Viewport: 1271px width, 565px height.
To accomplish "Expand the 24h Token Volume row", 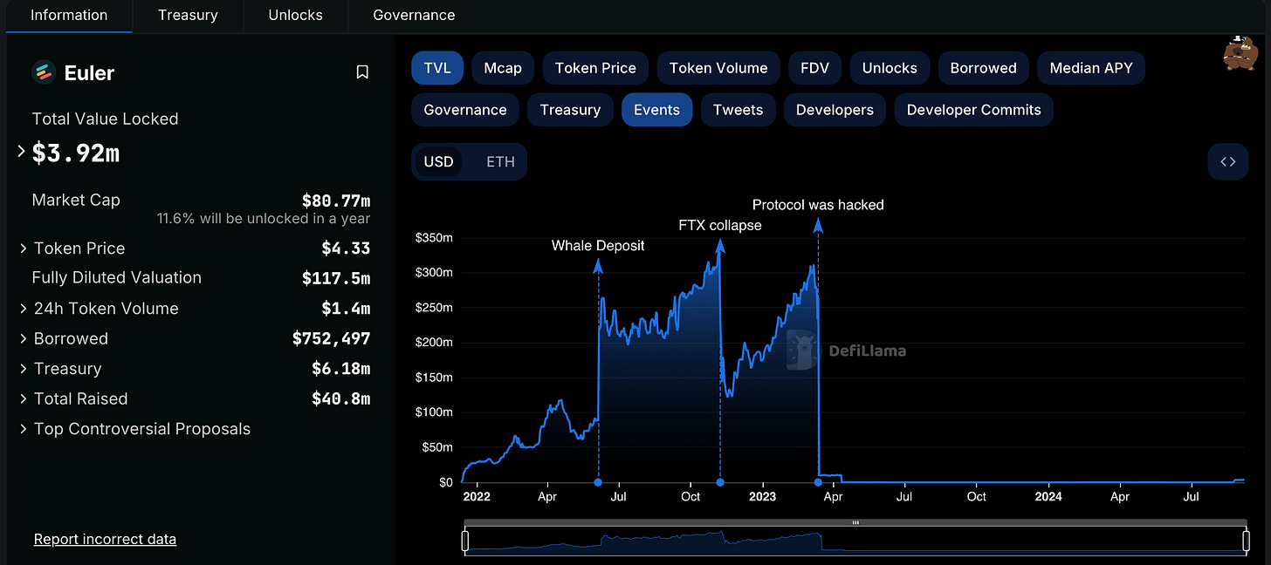I will click(x=23, y=309).
